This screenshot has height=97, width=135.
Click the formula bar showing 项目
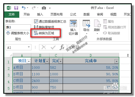point(99,47)
